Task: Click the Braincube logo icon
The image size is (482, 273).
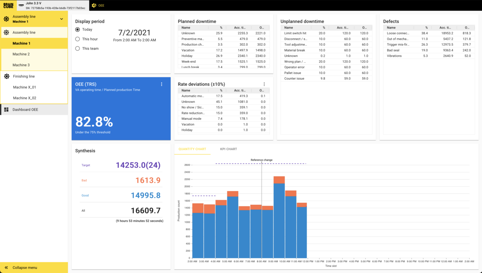Action: coord(8,5)
